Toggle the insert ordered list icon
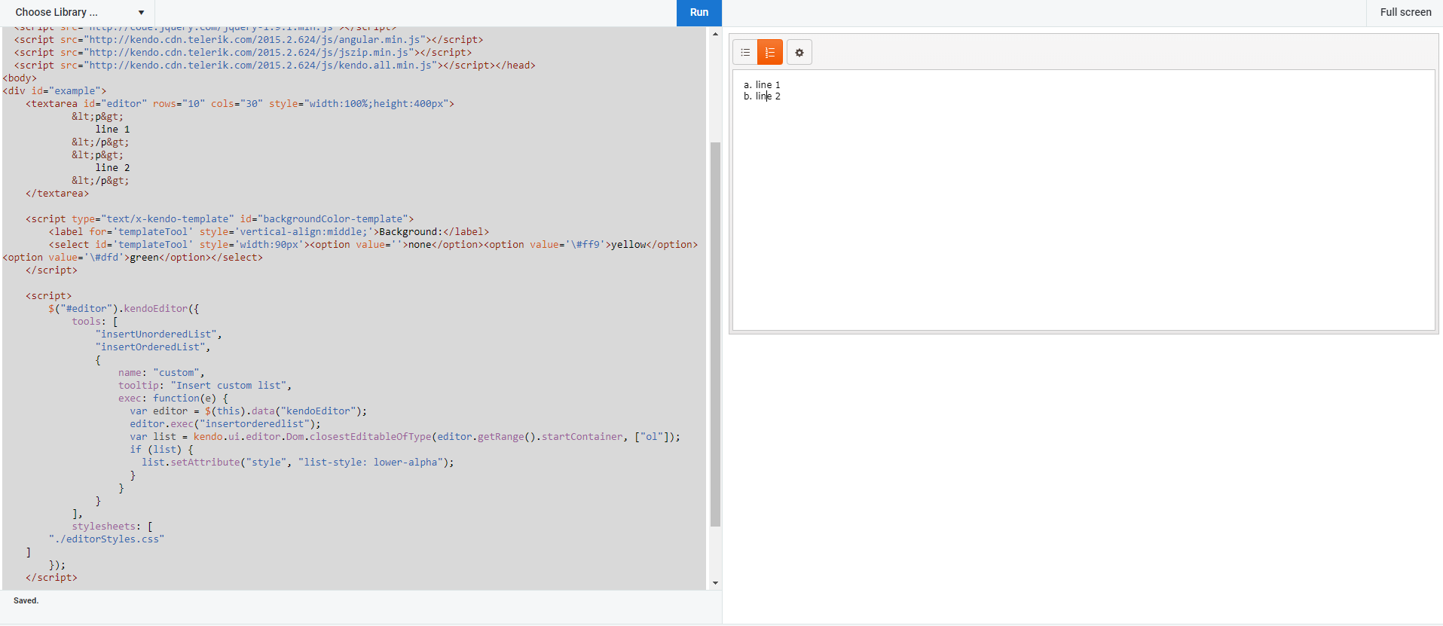The height and width of the screenshot is (626, 1443). point(770,53)
